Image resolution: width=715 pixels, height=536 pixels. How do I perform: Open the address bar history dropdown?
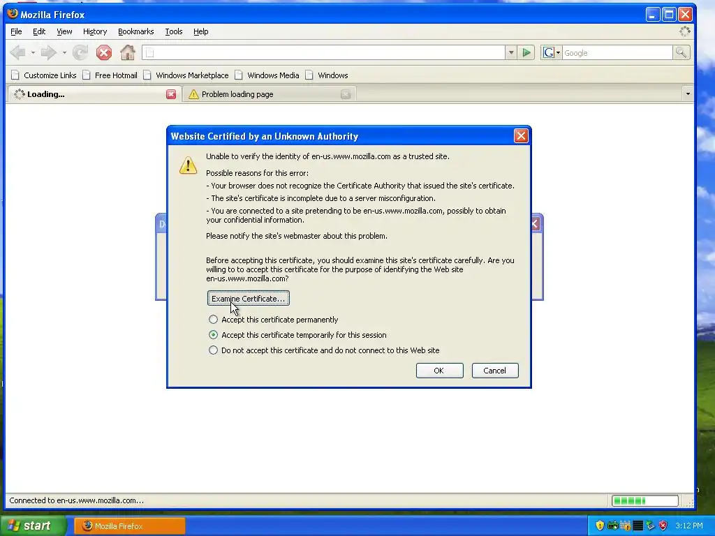[511, 53]
